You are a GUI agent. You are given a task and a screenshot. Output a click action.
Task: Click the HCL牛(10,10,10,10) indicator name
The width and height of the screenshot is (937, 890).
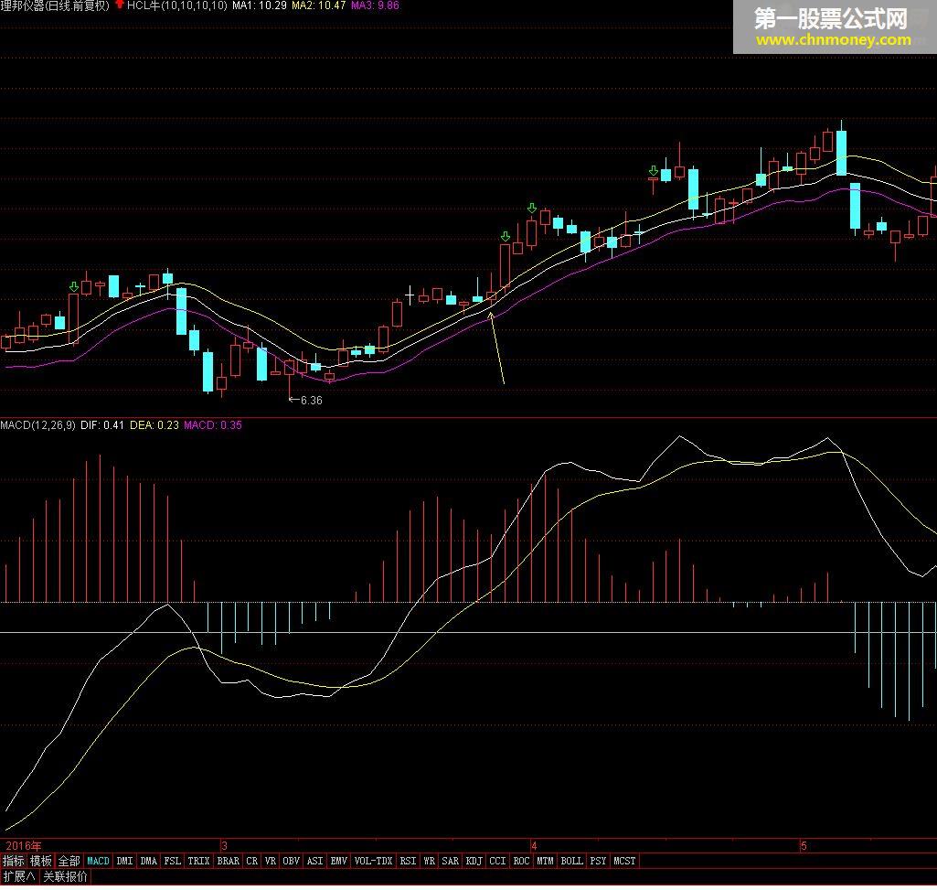click(x=176, y=5)
